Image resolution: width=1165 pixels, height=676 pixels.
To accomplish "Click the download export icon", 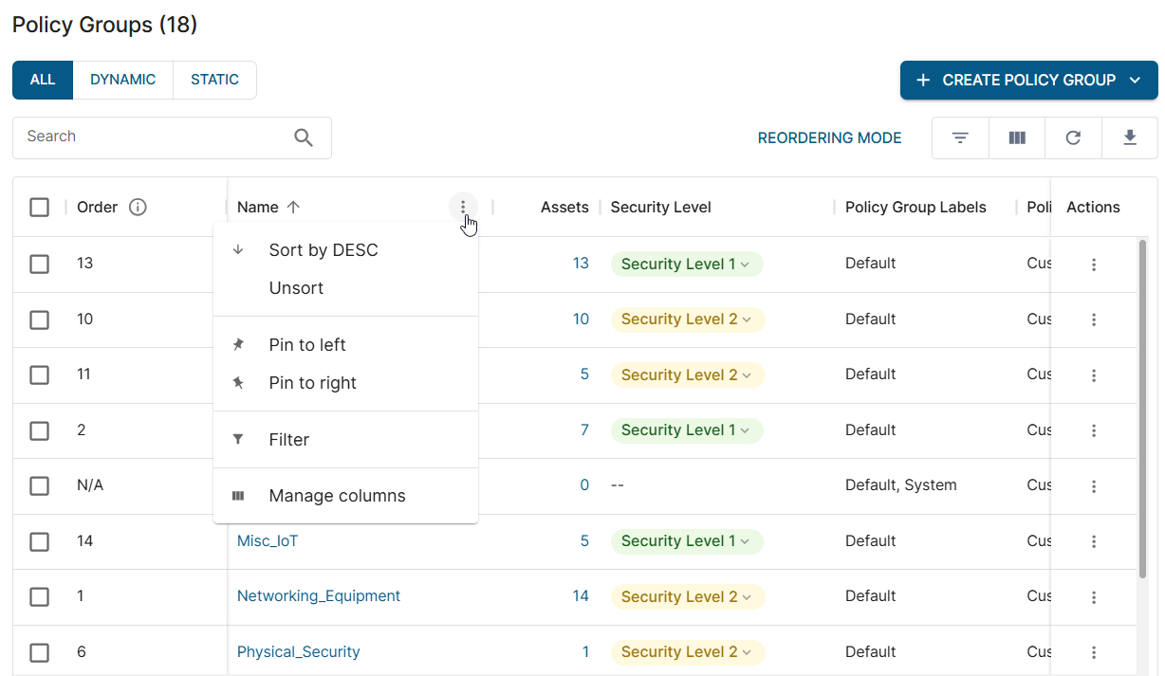I will pyautogui.click(x=1129, y=138).
